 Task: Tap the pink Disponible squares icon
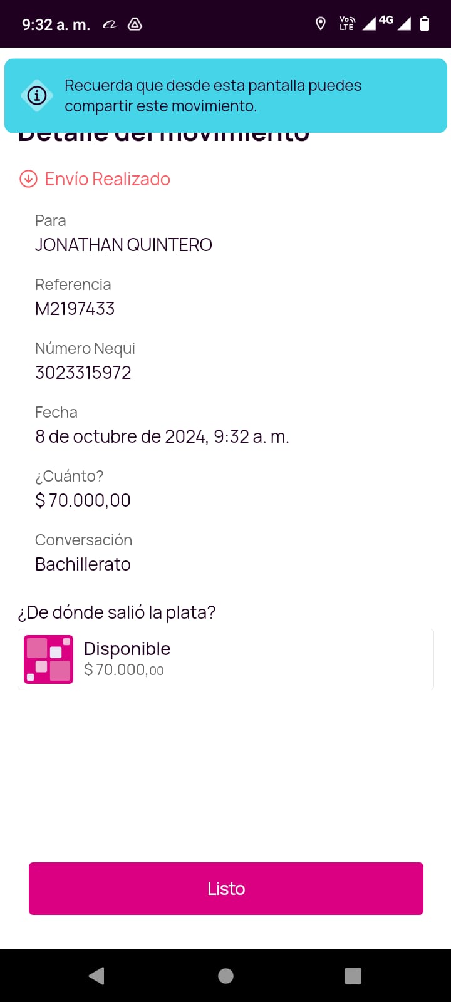(x=48, y=659)
